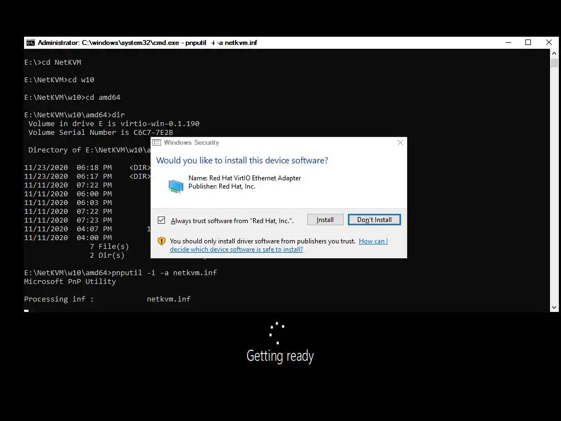Click the 'Would you like to install this device software?' heading
The width and height of the screenshot is (561, 421).
point(242,161)
